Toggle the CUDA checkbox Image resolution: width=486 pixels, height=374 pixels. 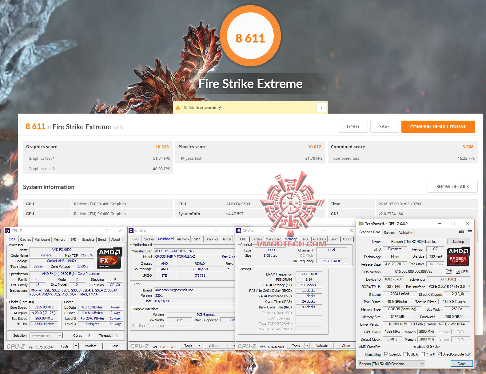pos(406,354)
